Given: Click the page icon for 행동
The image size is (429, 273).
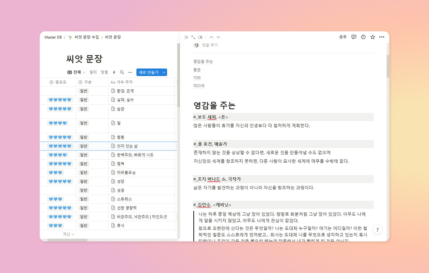Looking at the screenshot, I should tap(113, 137).
